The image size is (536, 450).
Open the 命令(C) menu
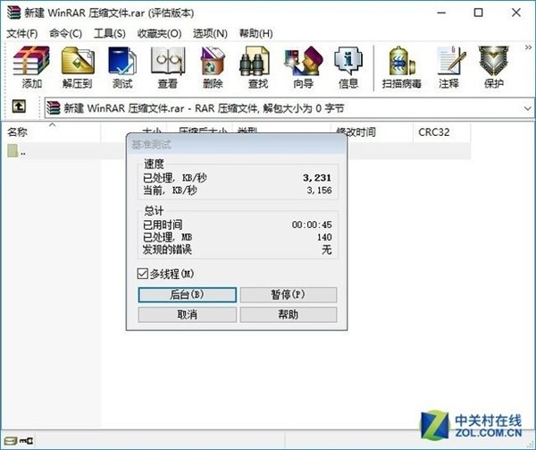pyautogui.click(x=65, y=33)
